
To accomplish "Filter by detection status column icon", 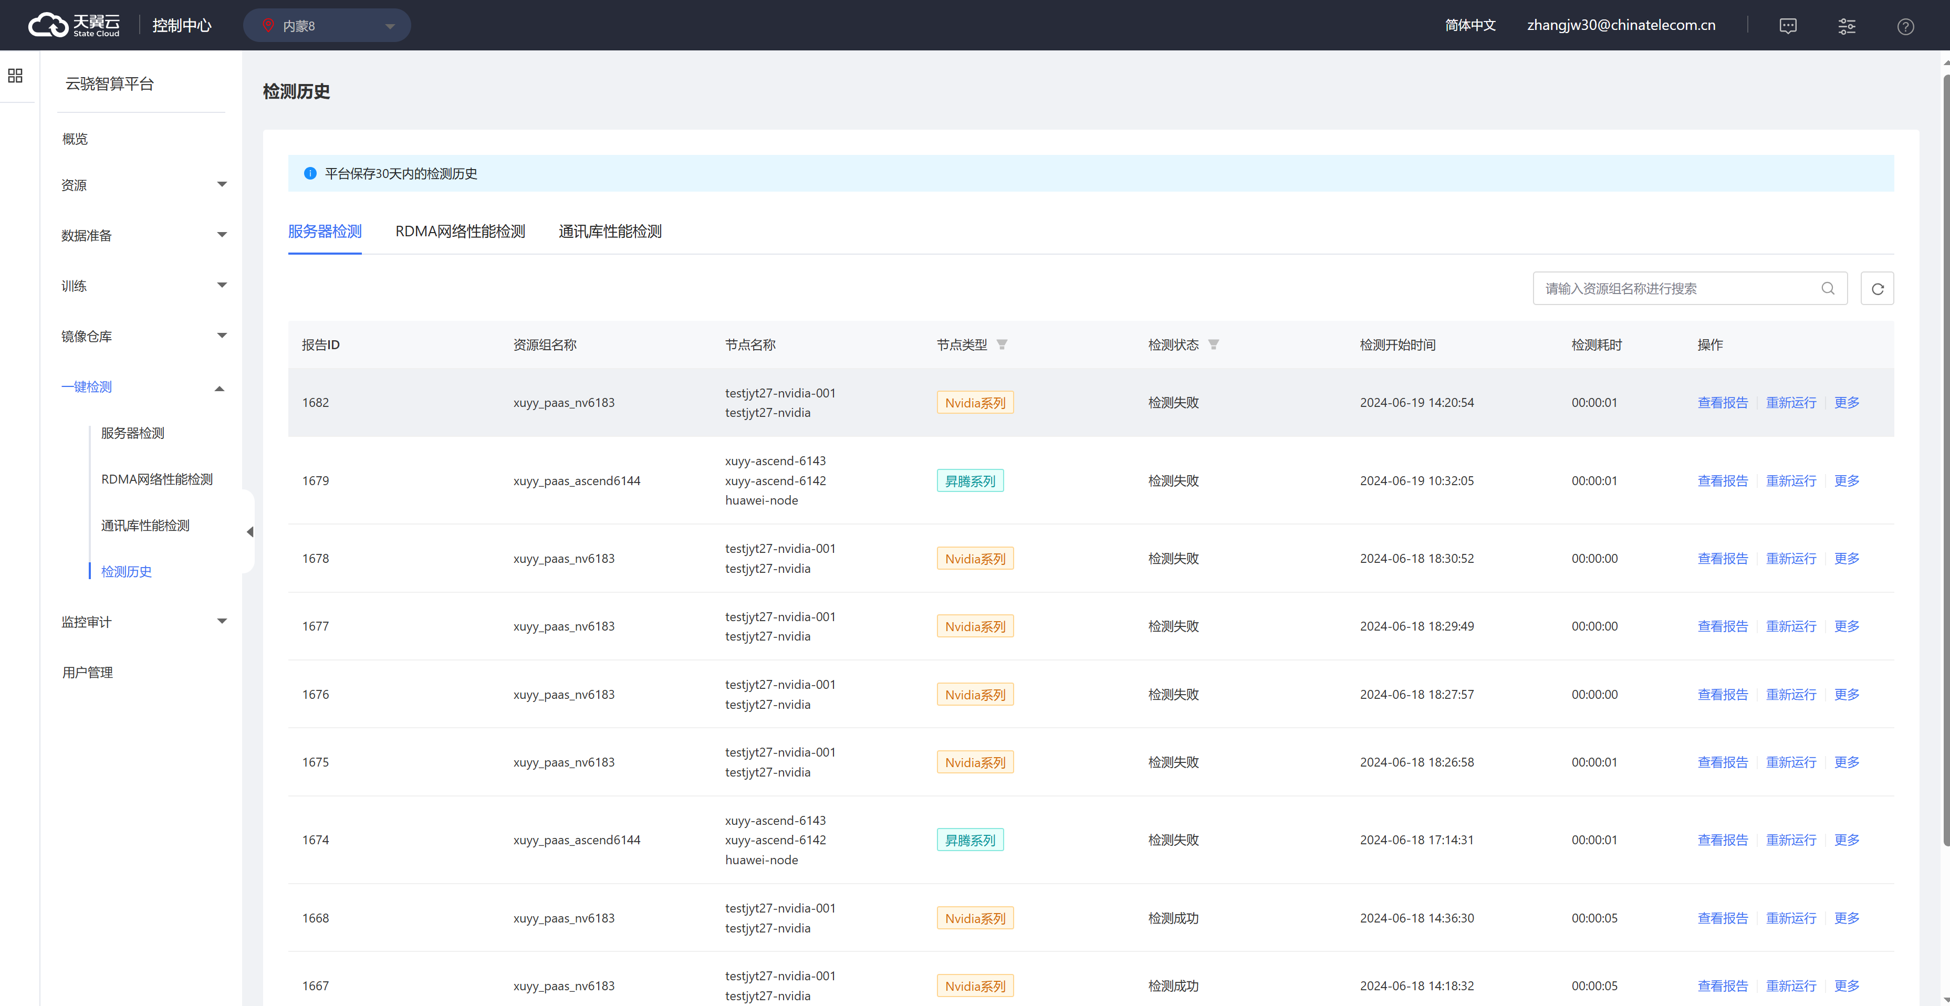I will pos(1214,344).
